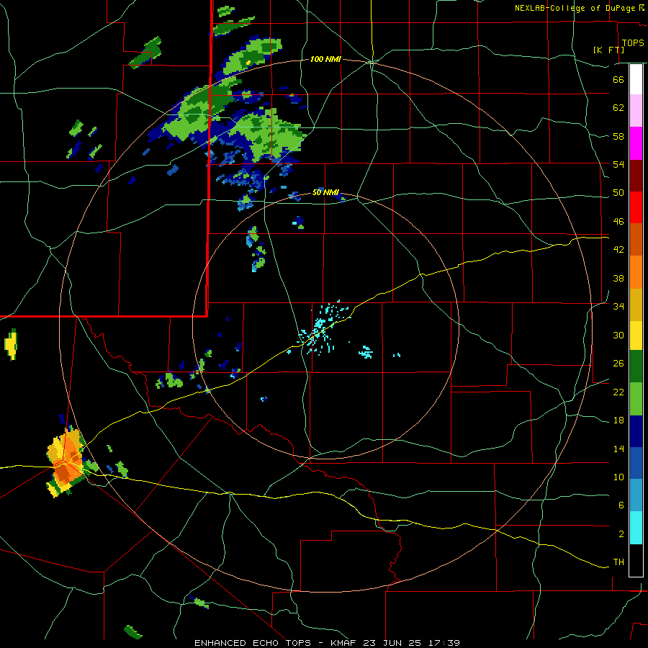Click the '100 NMI' range ring label
This screenshot has height=648, width=648.
[325, 59]
